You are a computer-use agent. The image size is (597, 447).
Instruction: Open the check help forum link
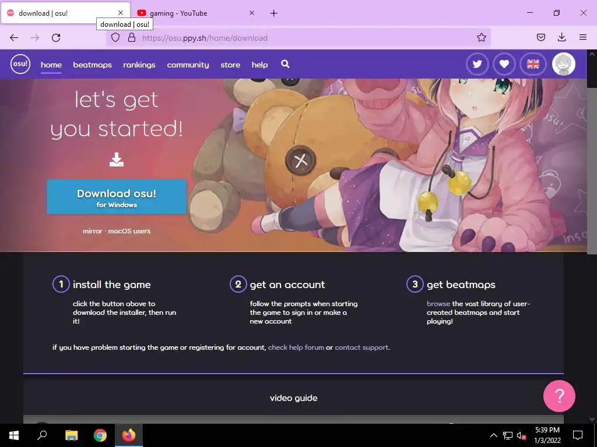[296, 347]
